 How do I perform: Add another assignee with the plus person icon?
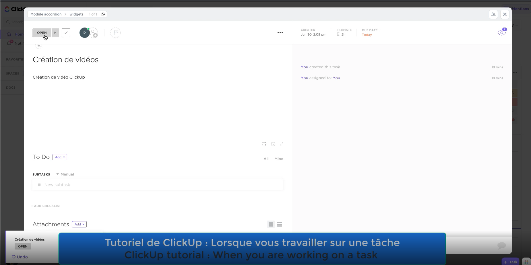94,33
